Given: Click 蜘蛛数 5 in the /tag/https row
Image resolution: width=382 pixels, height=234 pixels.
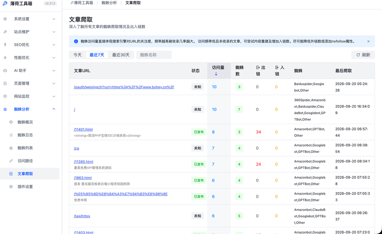Looking at the screenshot, I should coord(239,216).
